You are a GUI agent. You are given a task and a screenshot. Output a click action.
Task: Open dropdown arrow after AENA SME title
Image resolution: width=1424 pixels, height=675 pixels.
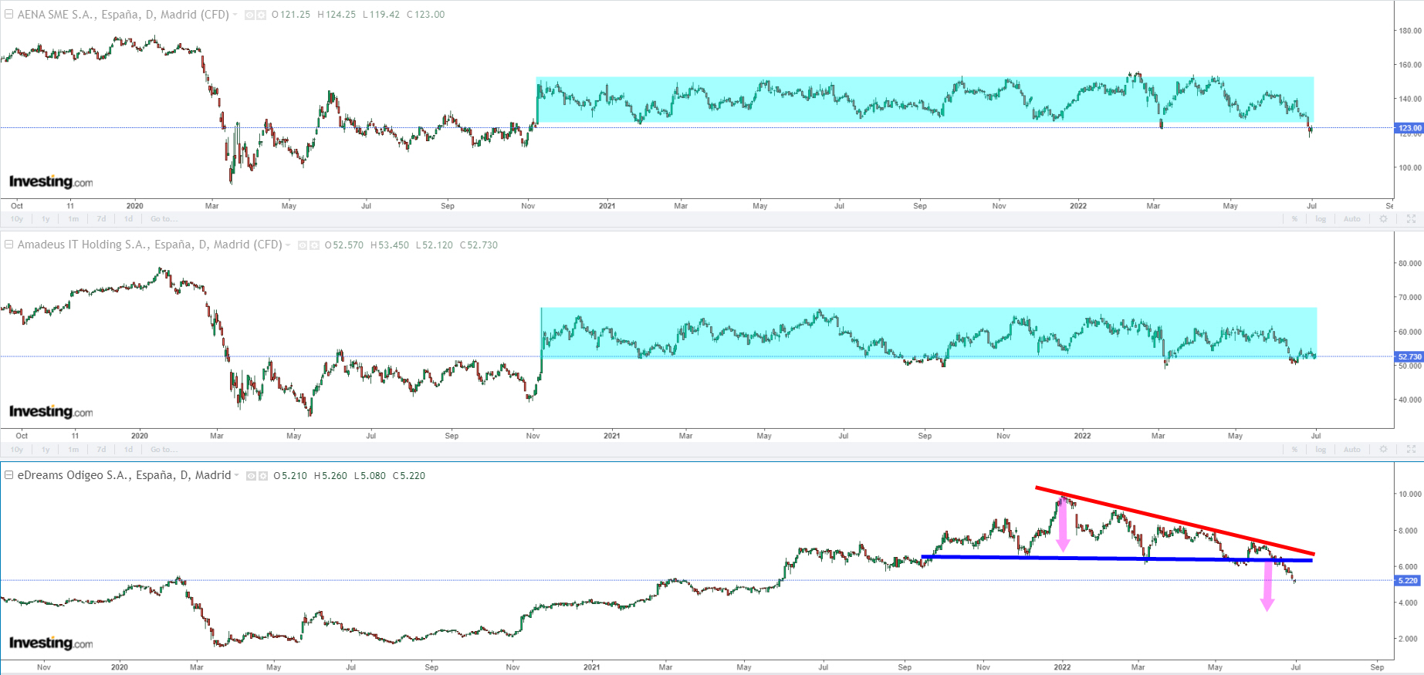click(235, 15)
